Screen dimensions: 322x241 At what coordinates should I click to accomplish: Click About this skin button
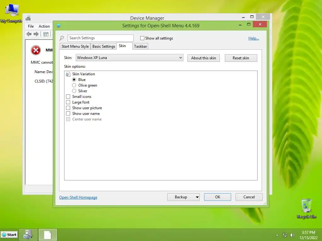203,58
